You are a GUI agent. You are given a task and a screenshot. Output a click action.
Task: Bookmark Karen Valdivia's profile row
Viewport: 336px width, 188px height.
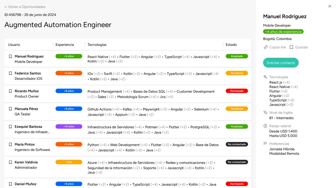pos(10,162)
